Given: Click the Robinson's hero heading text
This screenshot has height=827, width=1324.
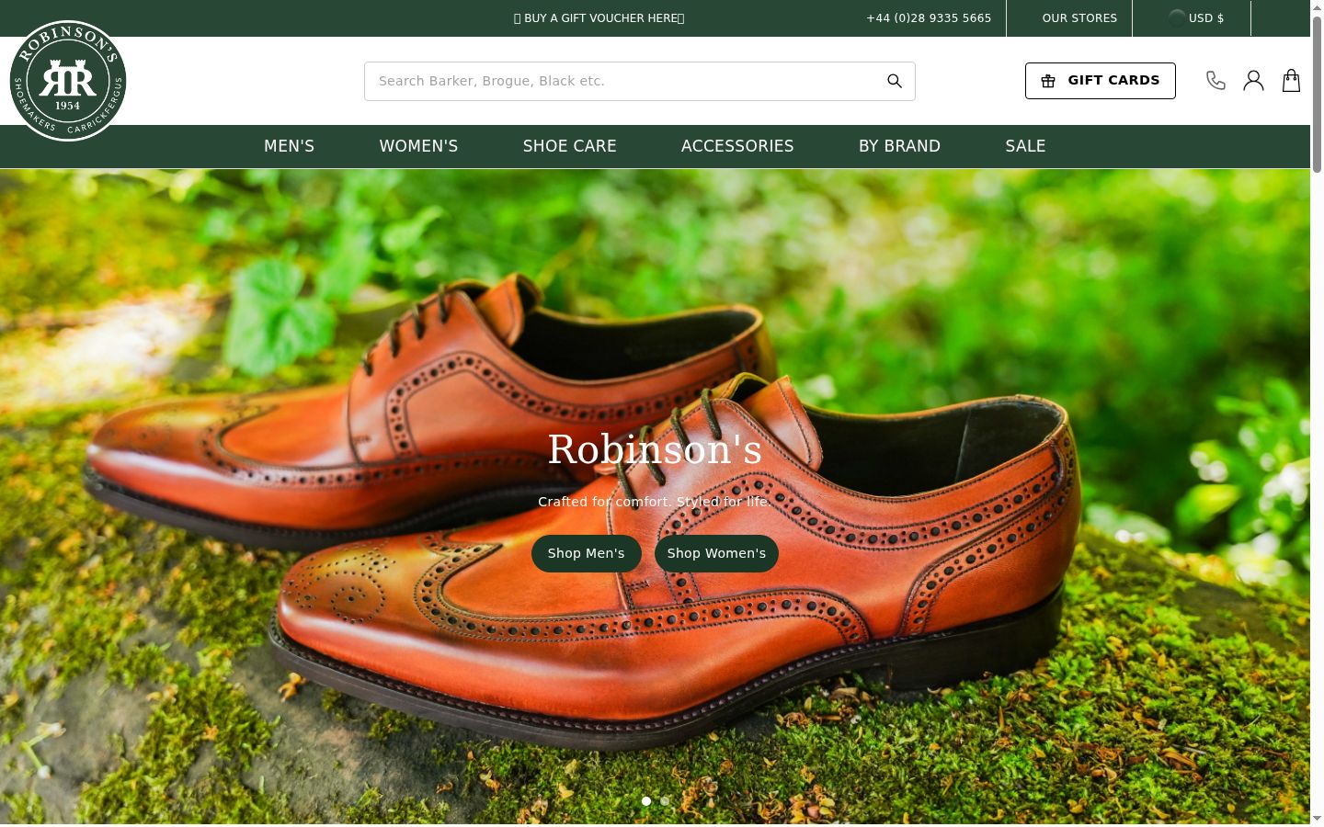Looking at the screenshot, I should [x=655, y=449].
